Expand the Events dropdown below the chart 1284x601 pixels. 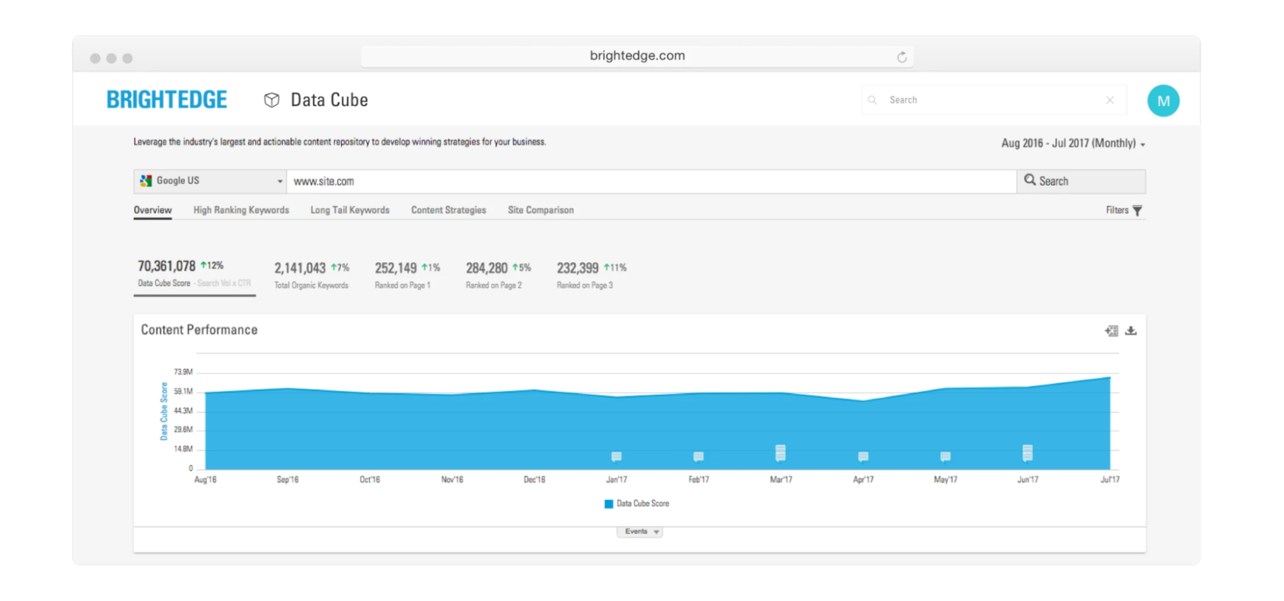(x=640, y=532)
